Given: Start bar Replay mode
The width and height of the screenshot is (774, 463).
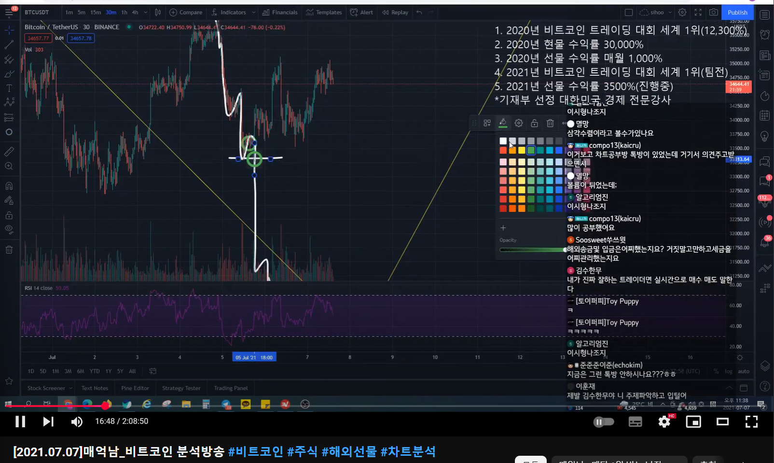Looking at the screenshot, I should click(395, 12).
